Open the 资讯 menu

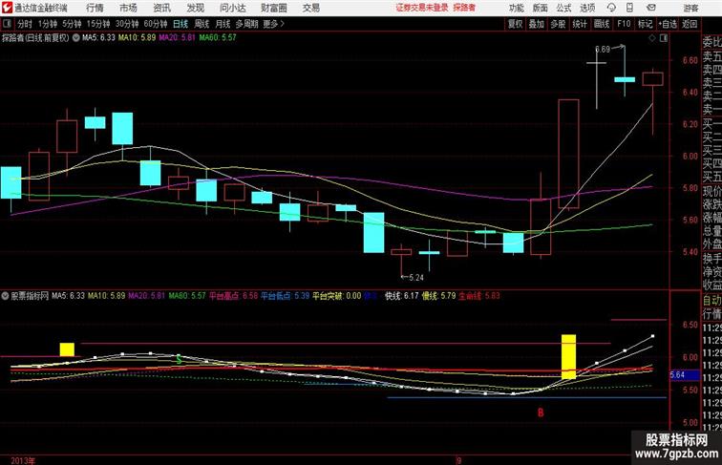161,8
